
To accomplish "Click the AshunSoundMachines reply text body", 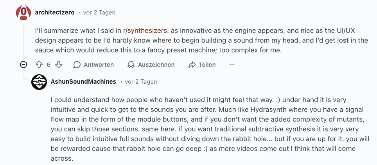I will 207,129.
